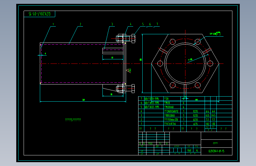The image size is (256, 166).
Task: Click part balloon number 3
Action: click(x=112, y=24)
